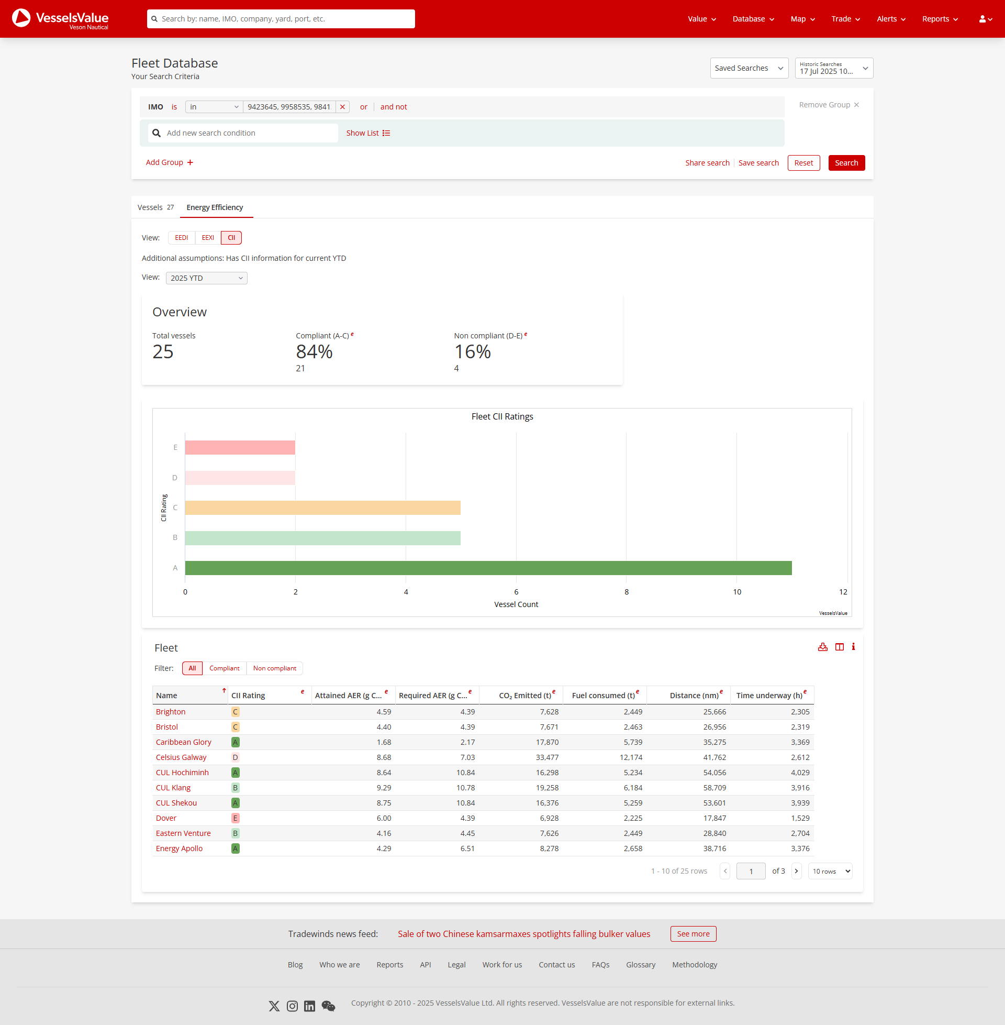
Task: Change the rows per page dropdown
Action: coord(829,871)
